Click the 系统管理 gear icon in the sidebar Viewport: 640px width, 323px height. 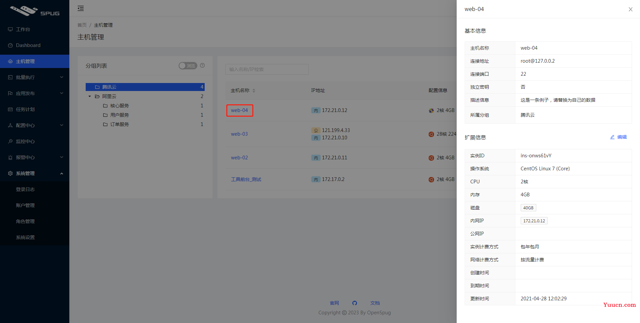click(x=10, y=173)
